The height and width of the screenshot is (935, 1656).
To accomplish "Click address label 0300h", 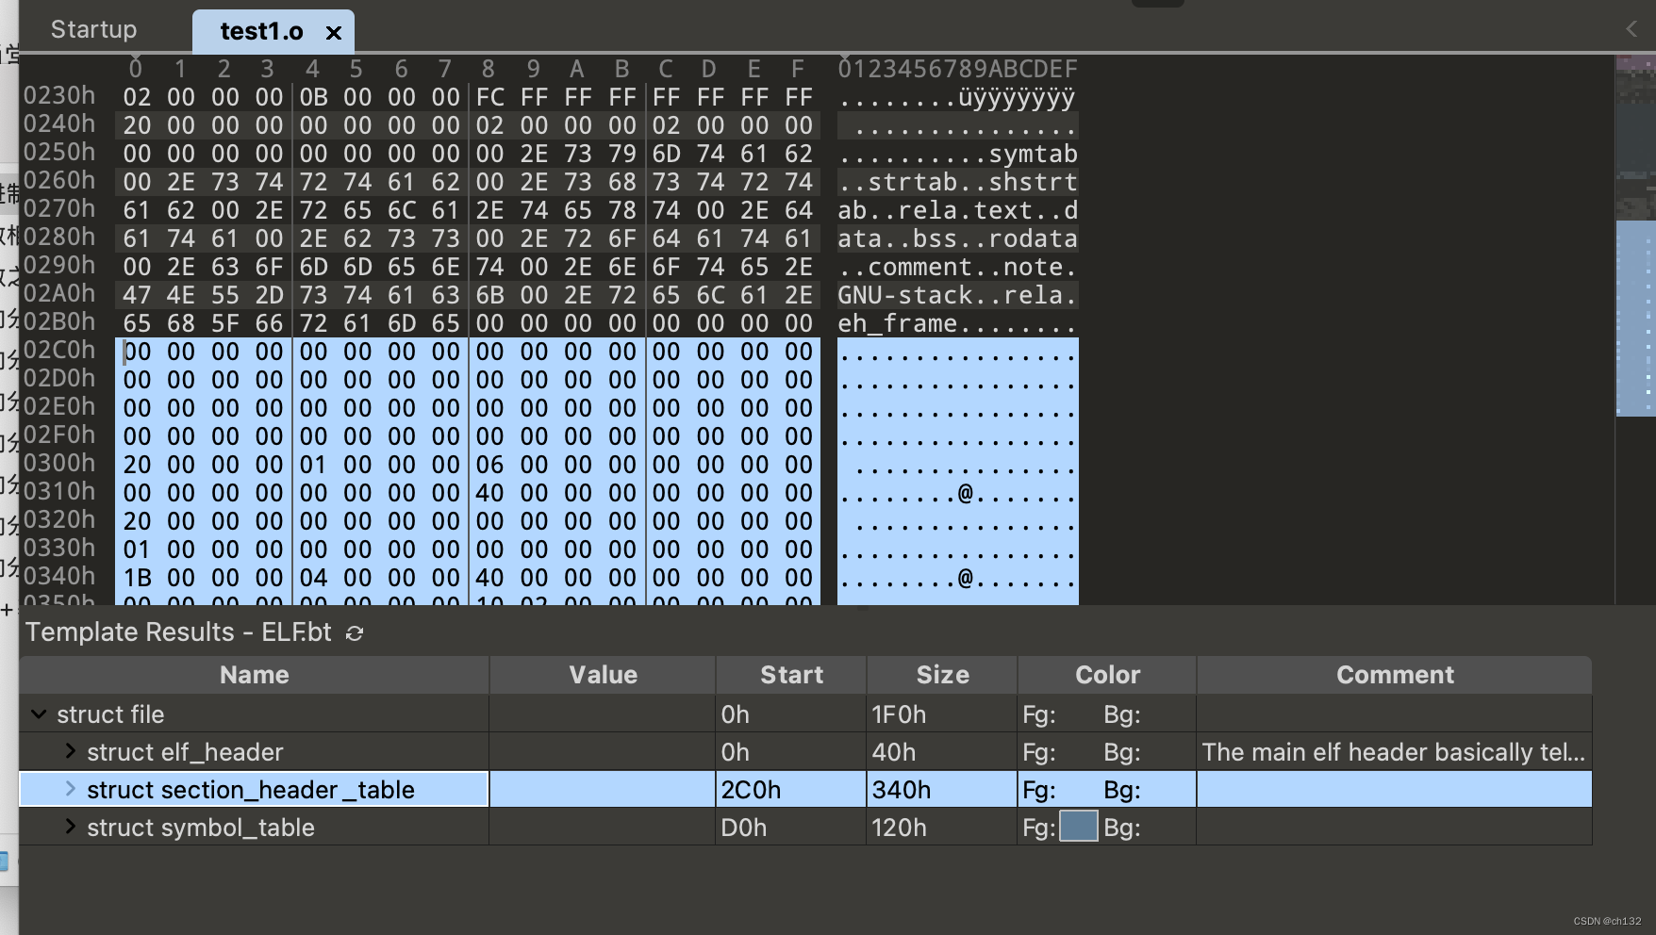I will tap(58, 463).
